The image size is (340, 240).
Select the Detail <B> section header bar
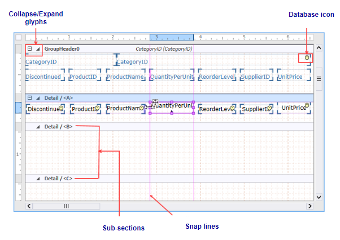(169, 127)
